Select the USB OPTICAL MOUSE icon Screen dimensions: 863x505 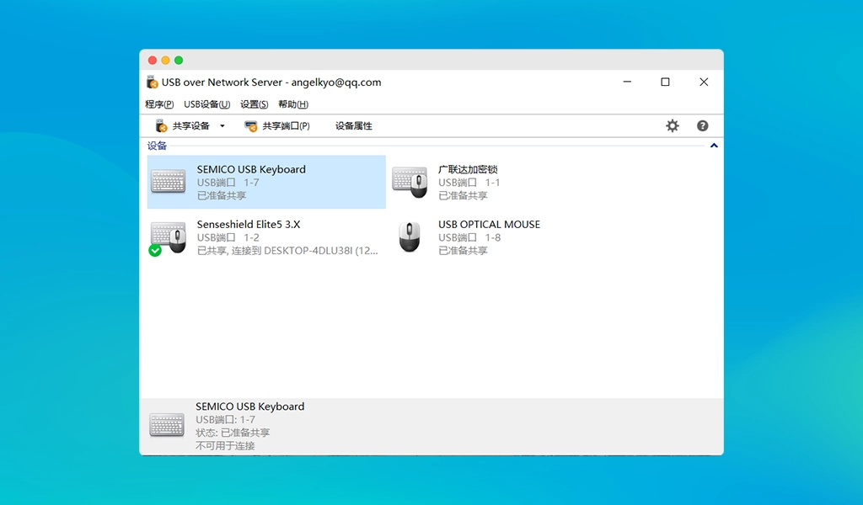tap(410, 237)
